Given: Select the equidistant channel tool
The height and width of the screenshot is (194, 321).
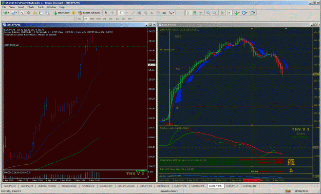Looking at the screenshot, I should [139, 13].
